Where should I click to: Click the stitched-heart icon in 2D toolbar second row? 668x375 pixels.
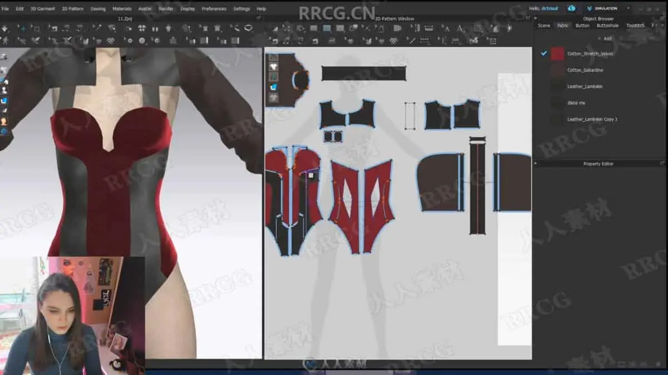(x=393, y=41)
